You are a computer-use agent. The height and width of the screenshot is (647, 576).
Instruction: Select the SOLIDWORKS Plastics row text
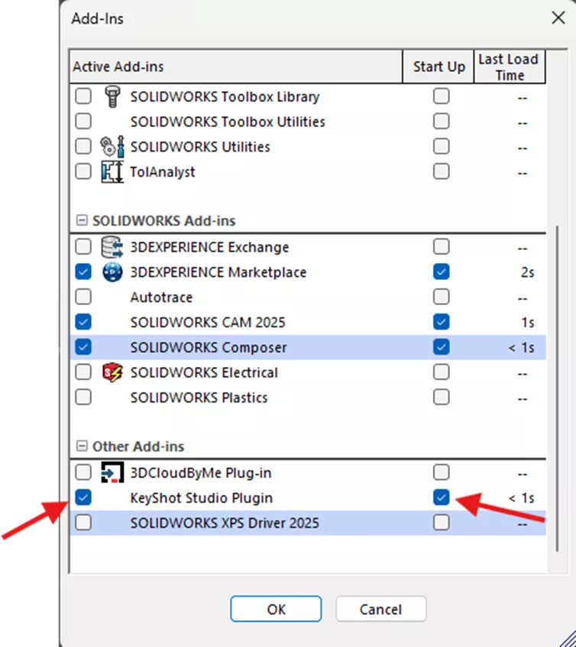click(199, 398)
